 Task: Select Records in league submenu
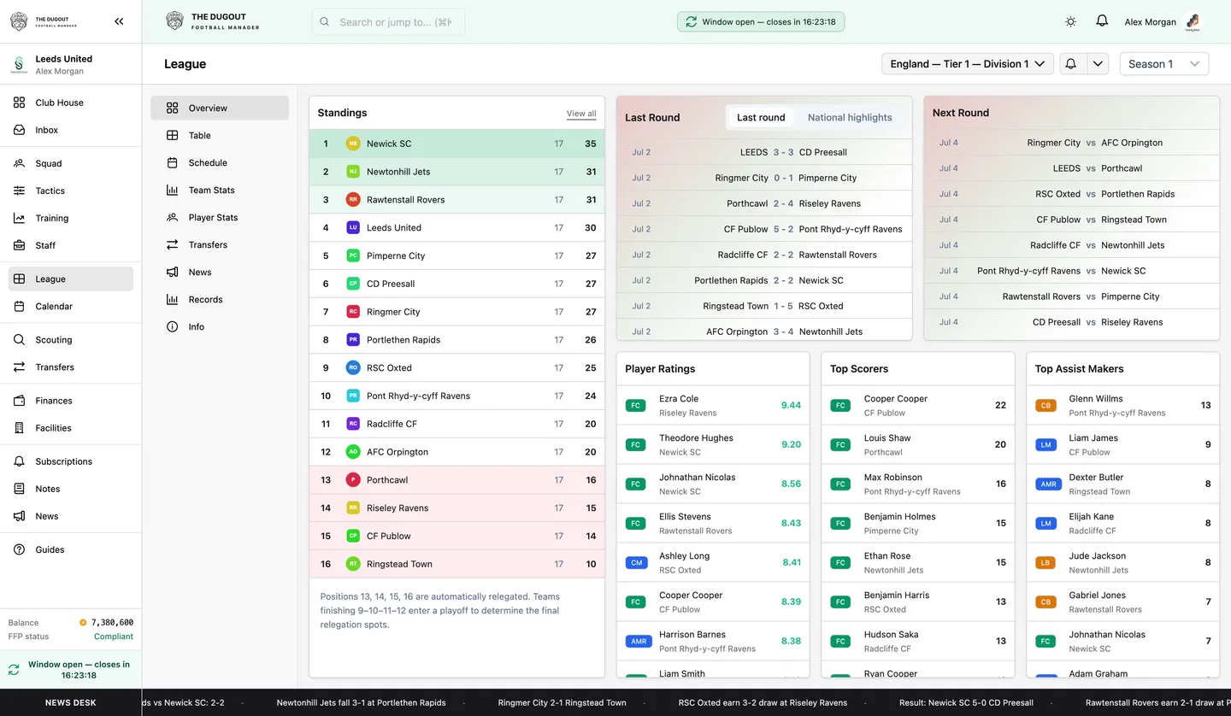pos(220,299)
